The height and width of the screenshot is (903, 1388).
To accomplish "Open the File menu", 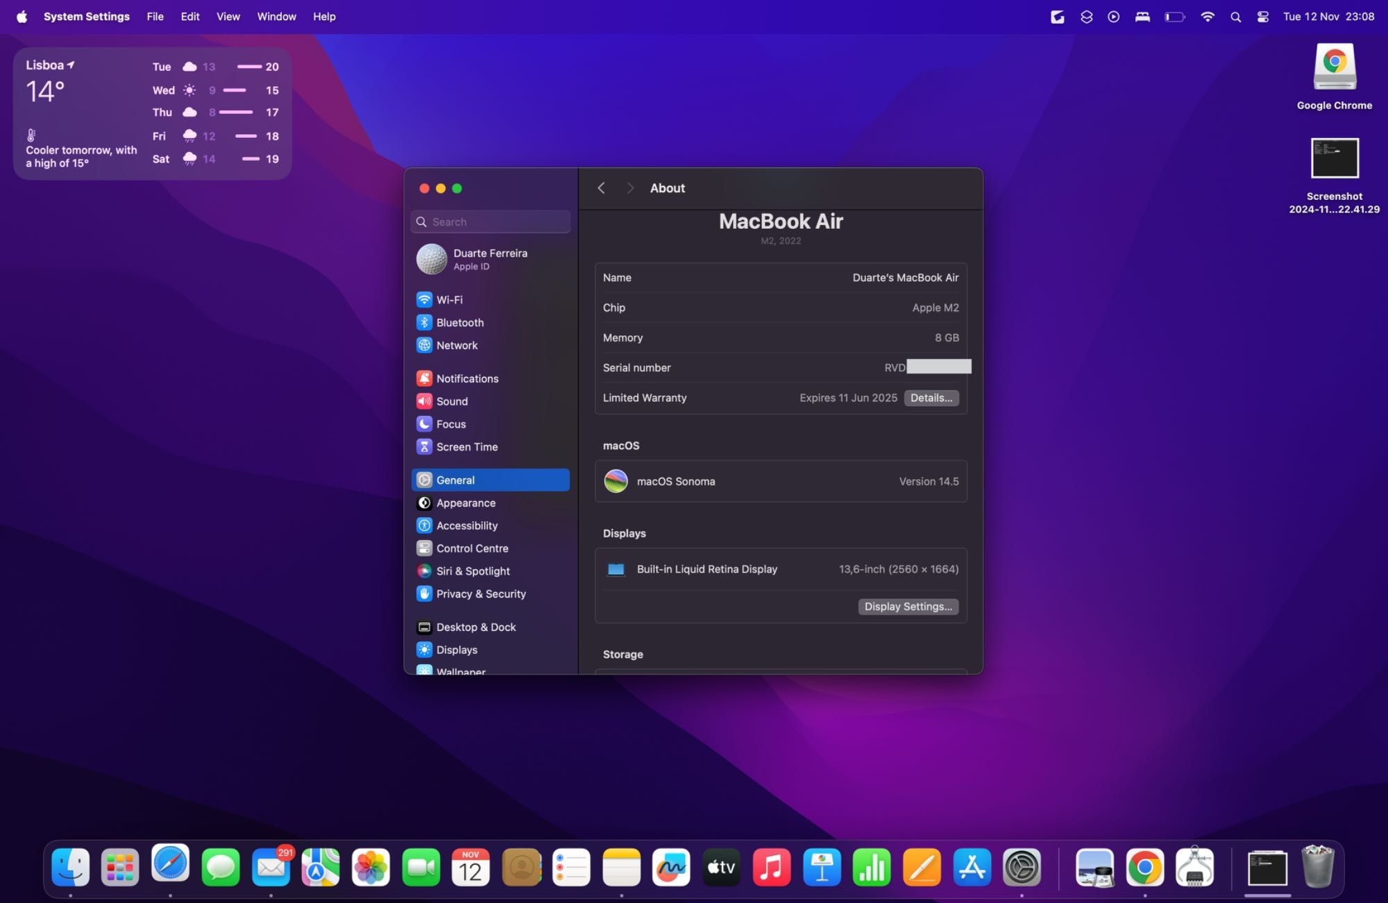I will [x=155, y=17].
